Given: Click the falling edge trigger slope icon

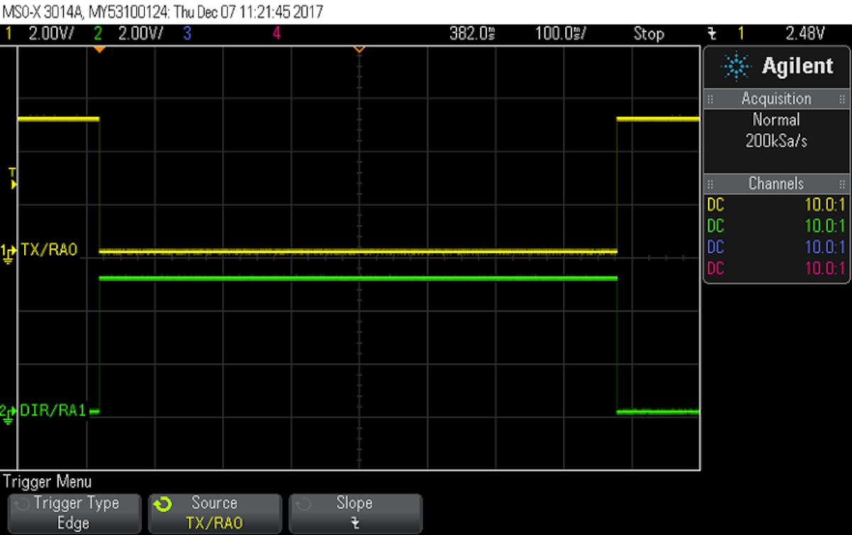Looking at the screenshot, I should point(712,33).
